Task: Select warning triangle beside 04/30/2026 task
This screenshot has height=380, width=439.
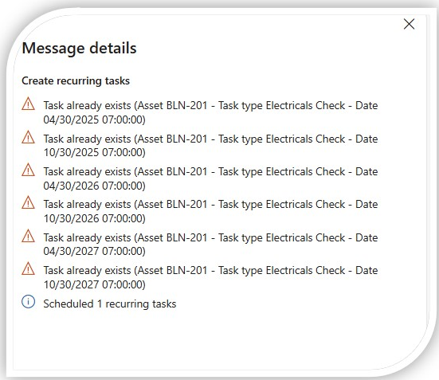Action: [x=28, y=170]
